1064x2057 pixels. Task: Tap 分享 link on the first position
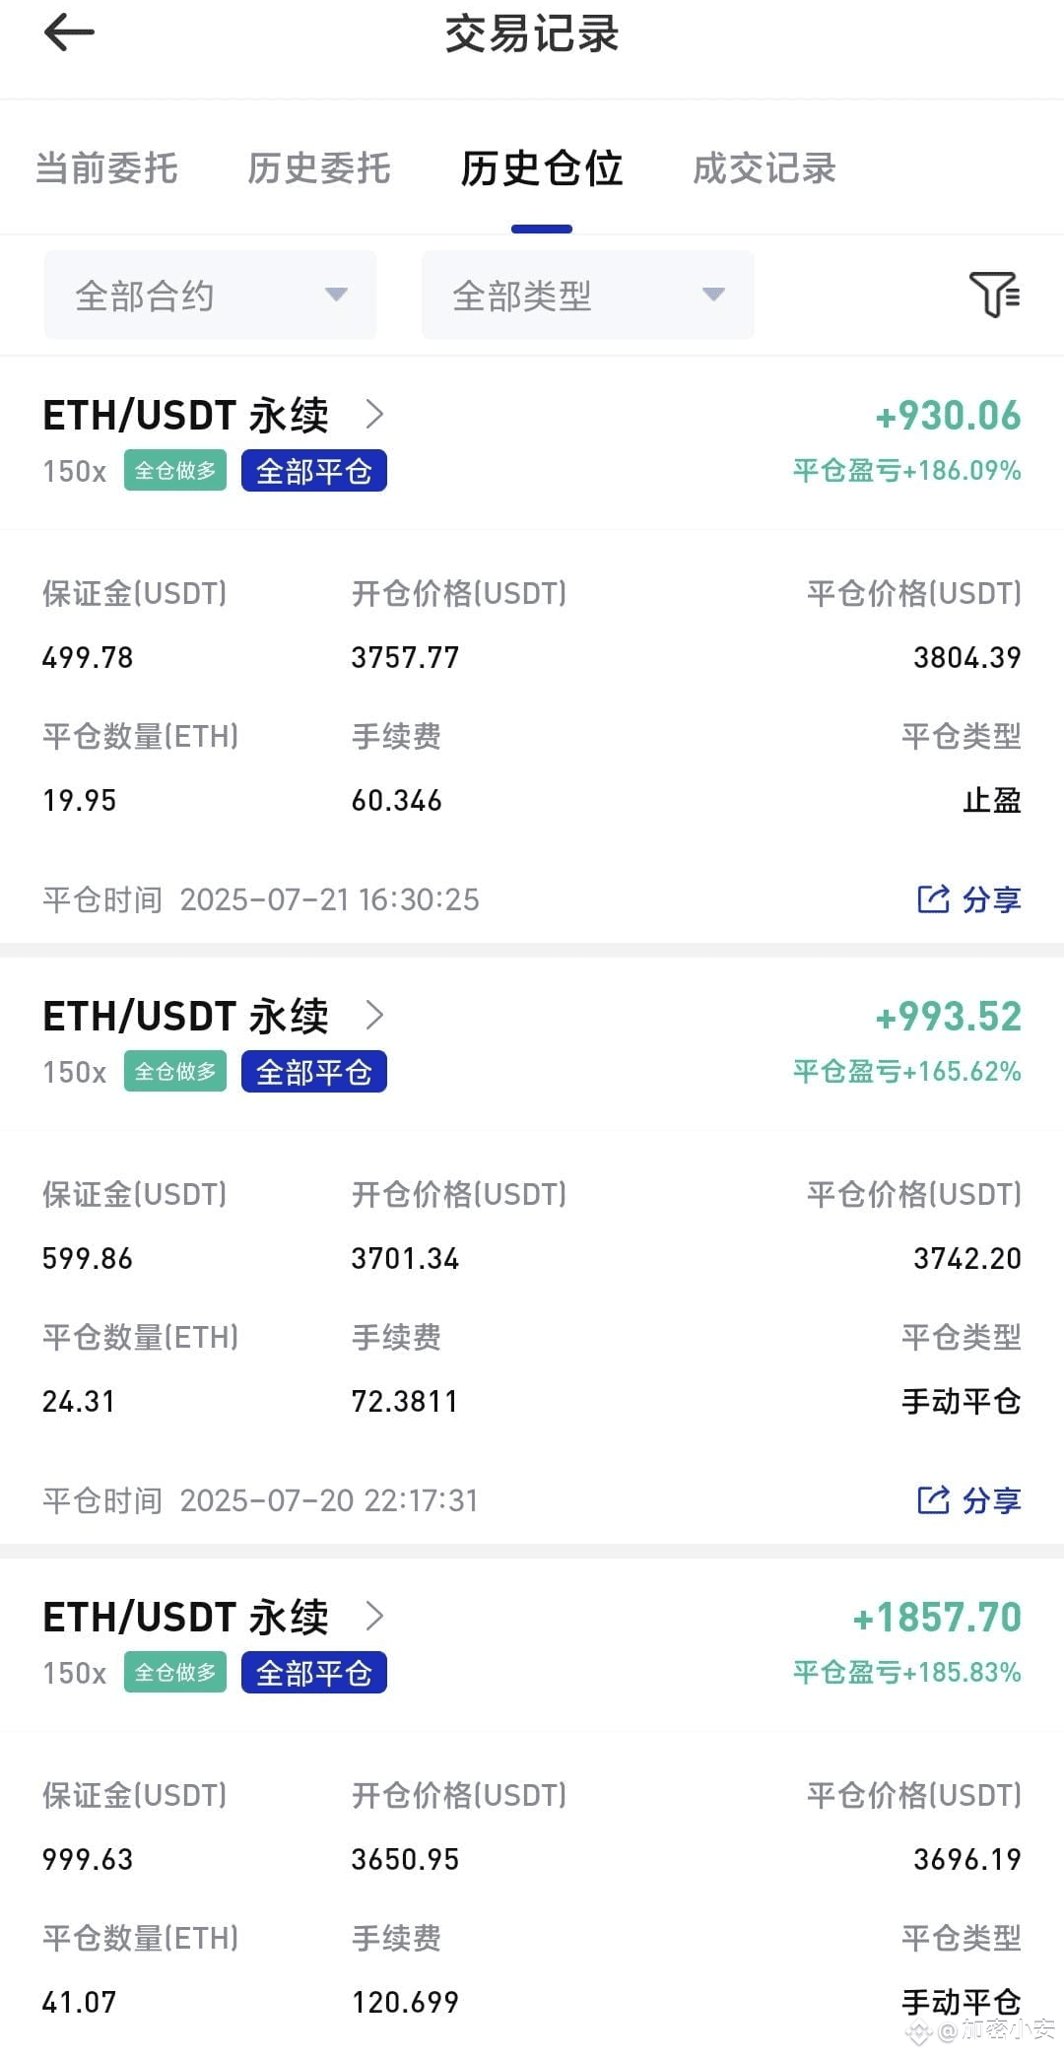(x=991, y=899)
